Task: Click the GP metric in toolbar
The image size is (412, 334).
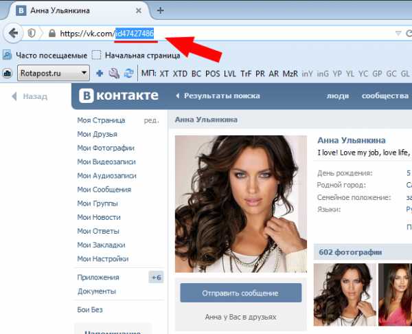Action: click(x=377, y=74)
